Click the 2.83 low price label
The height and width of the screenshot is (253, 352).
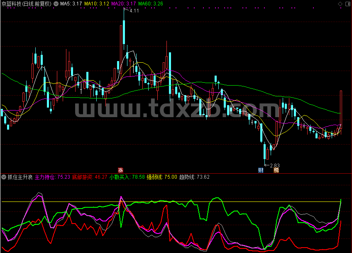pos(274,166)
